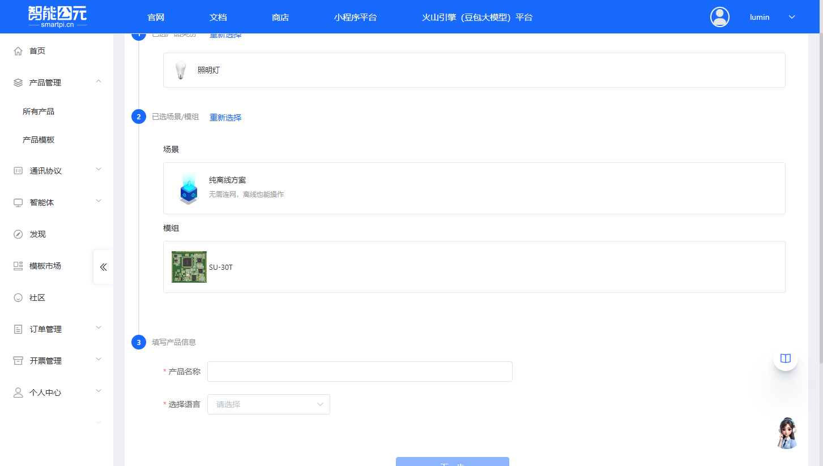Click the 产品名称 input field
Screen dimensions: 823x466
click(359, 371)
